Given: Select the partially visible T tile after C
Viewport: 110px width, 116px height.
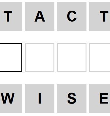Looking at the screenshot, I should [x=100, y=16].
